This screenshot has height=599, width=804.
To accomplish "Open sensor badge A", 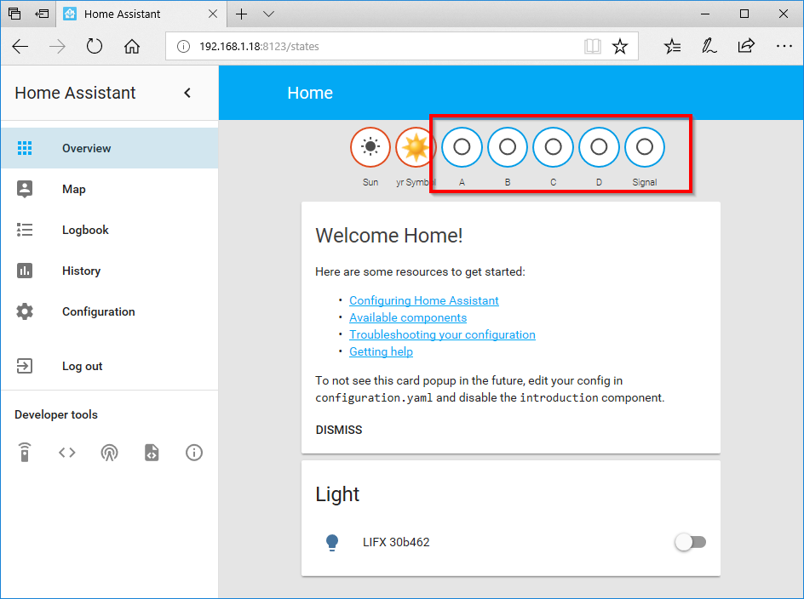I will coord(462,147).
